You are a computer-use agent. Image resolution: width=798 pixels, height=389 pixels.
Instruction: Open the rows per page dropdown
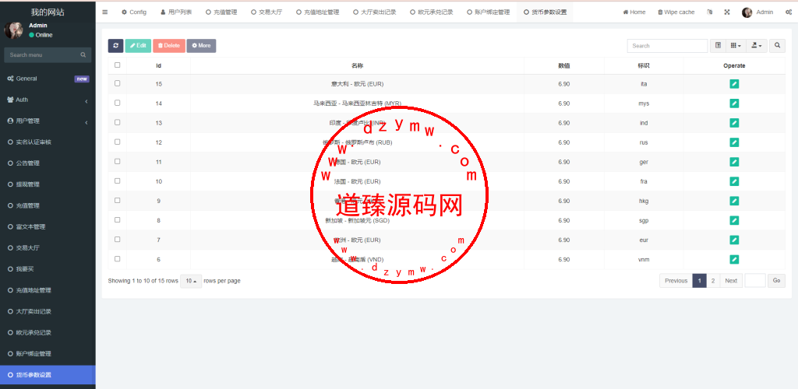pos(191,281)
